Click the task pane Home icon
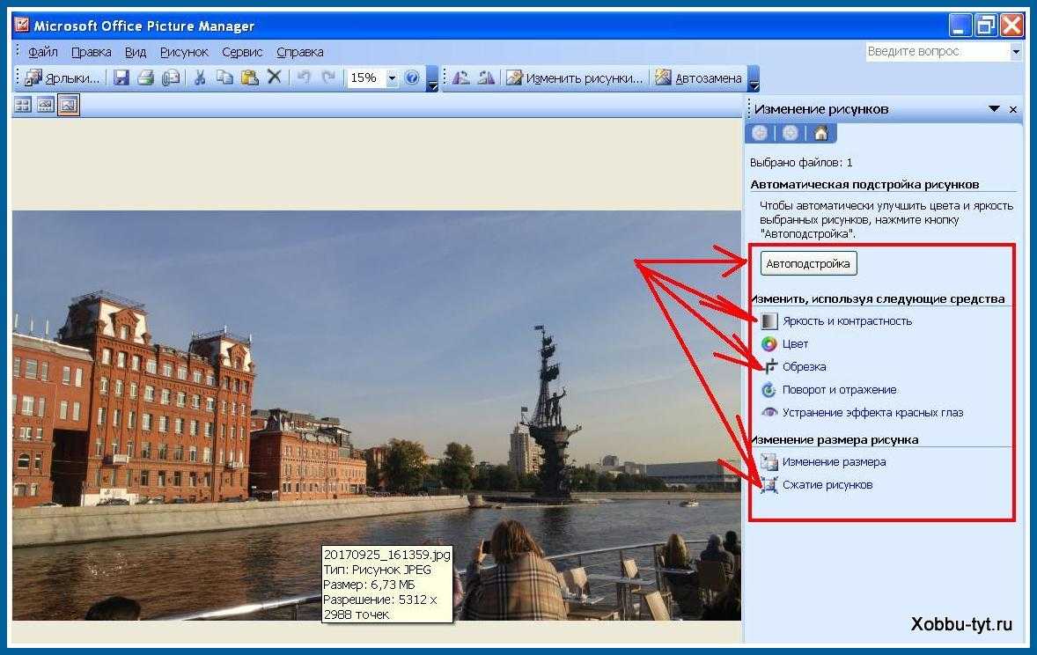Image resolution: width=1037 pixels, height=655 pixels. coord(820,133)
